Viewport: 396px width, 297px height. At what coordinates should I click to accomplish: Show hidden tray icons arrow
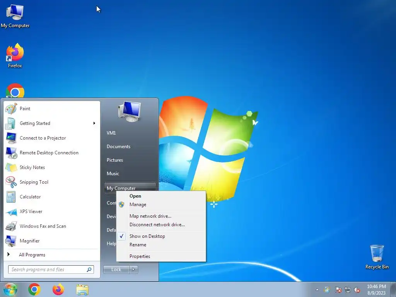(x=317, y=290)
